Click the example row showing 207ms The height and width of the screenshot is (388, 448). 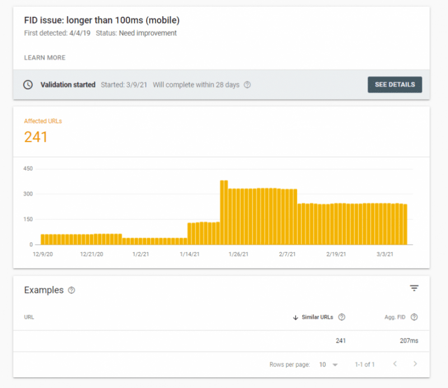224,340
